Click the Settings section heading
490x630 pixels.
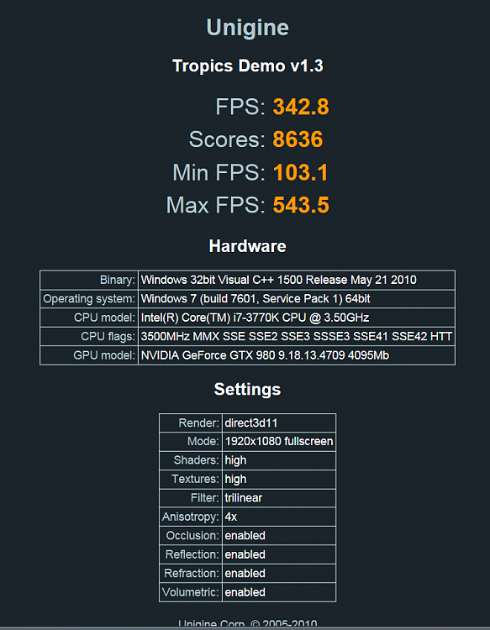click(x=247, y=389)
